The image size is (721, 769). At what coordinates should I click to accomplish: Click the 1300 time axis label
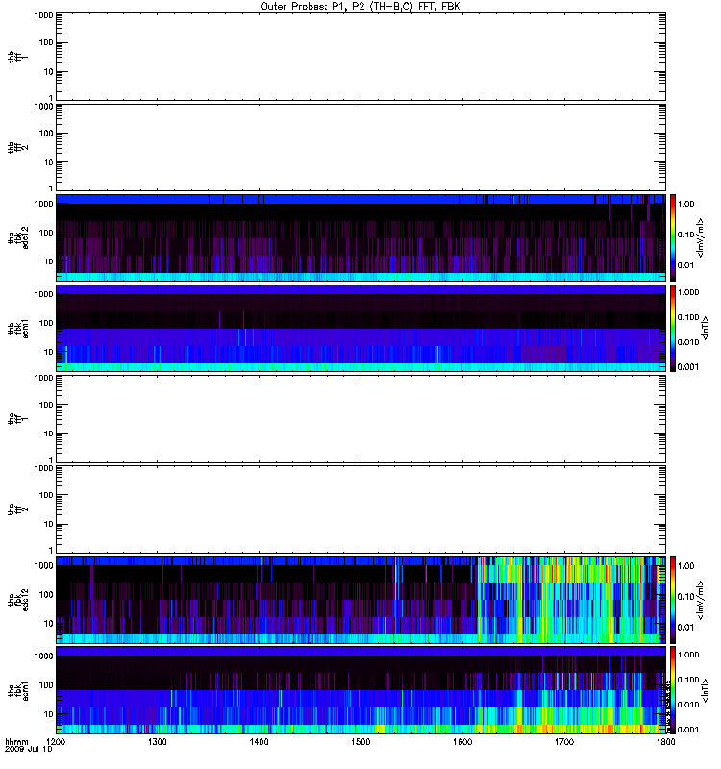(x=158, y=741)
